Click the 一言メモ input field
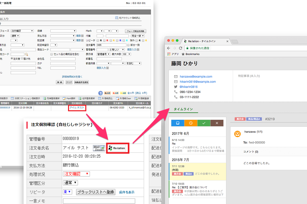 [99, 201]
